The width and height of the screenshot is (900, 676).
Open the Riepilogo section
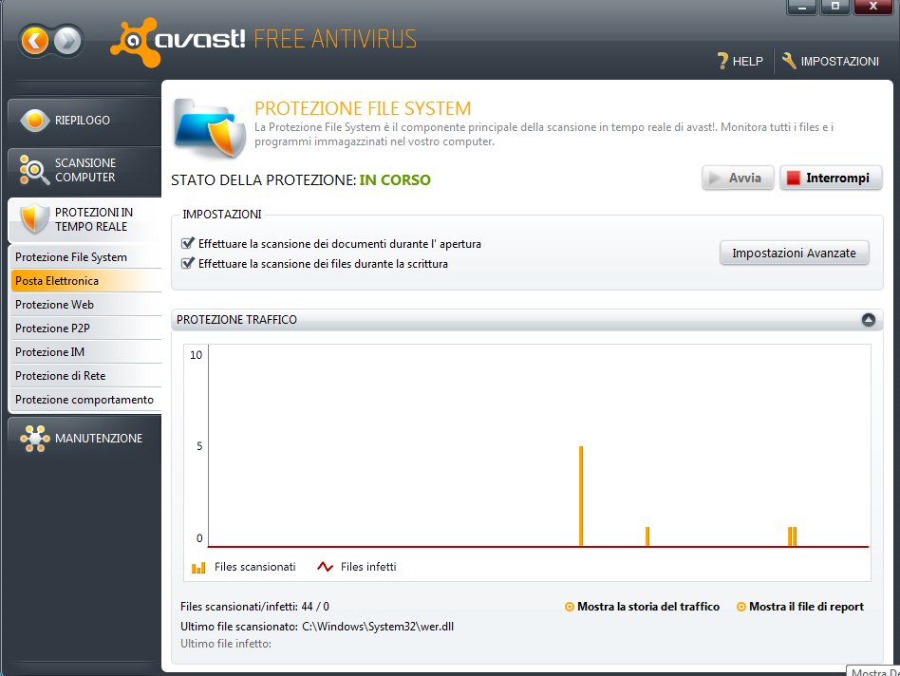(84, 121)
